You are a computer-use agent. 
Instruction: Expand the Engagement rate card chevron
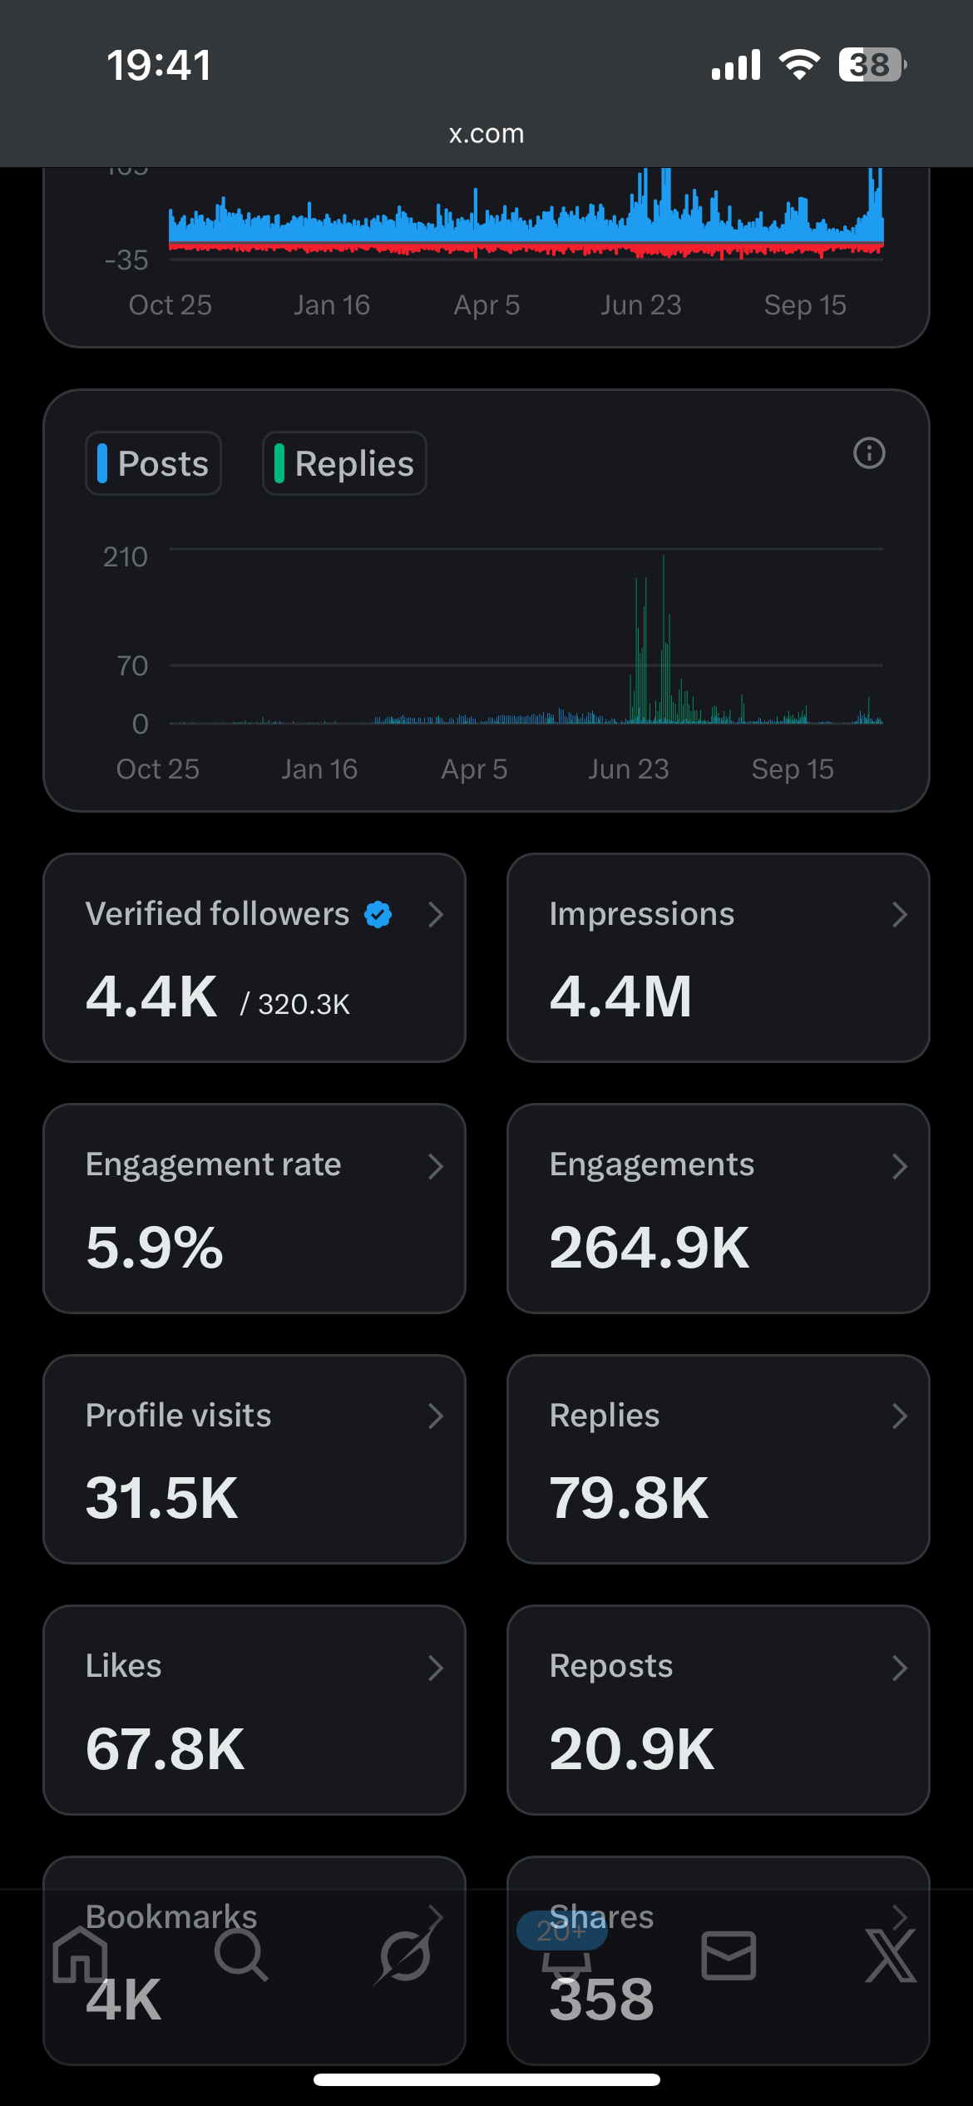(x=436, y=1166)
